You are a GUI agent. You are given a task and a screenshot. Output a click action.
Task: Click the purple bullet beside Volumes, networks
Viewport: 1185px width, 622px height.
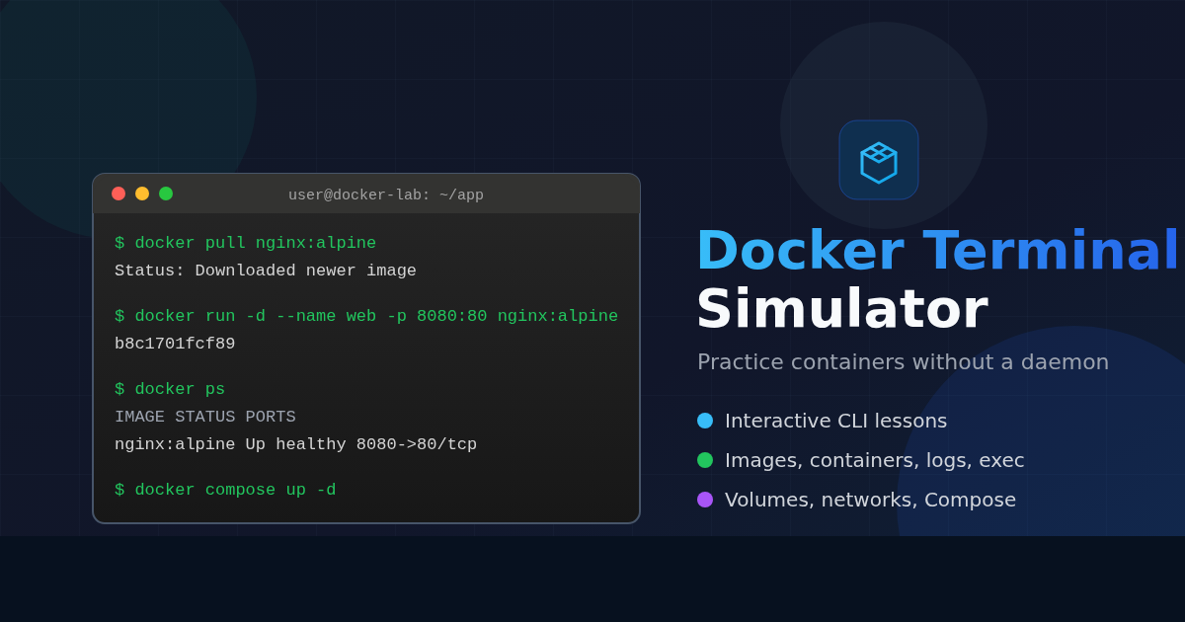coord(705,500)
